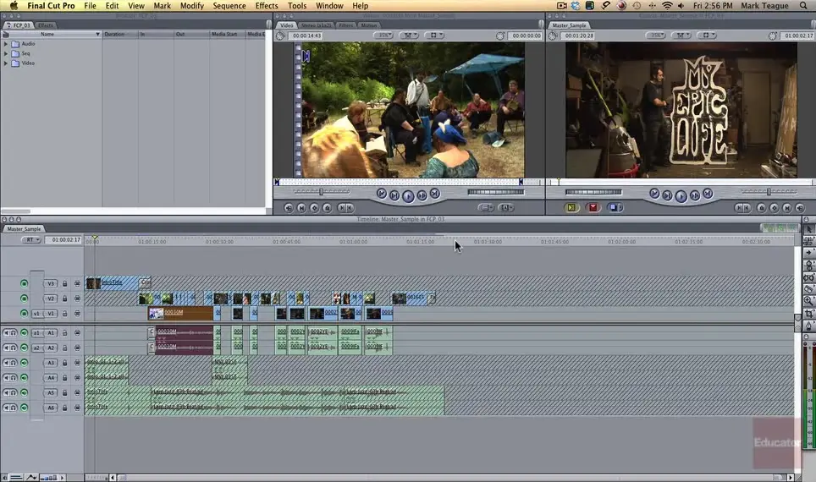Open the RT pop-up menu in Timeline
Viewport: 816px width, 482px height.
pyautogui.click(x=31, y=239)
